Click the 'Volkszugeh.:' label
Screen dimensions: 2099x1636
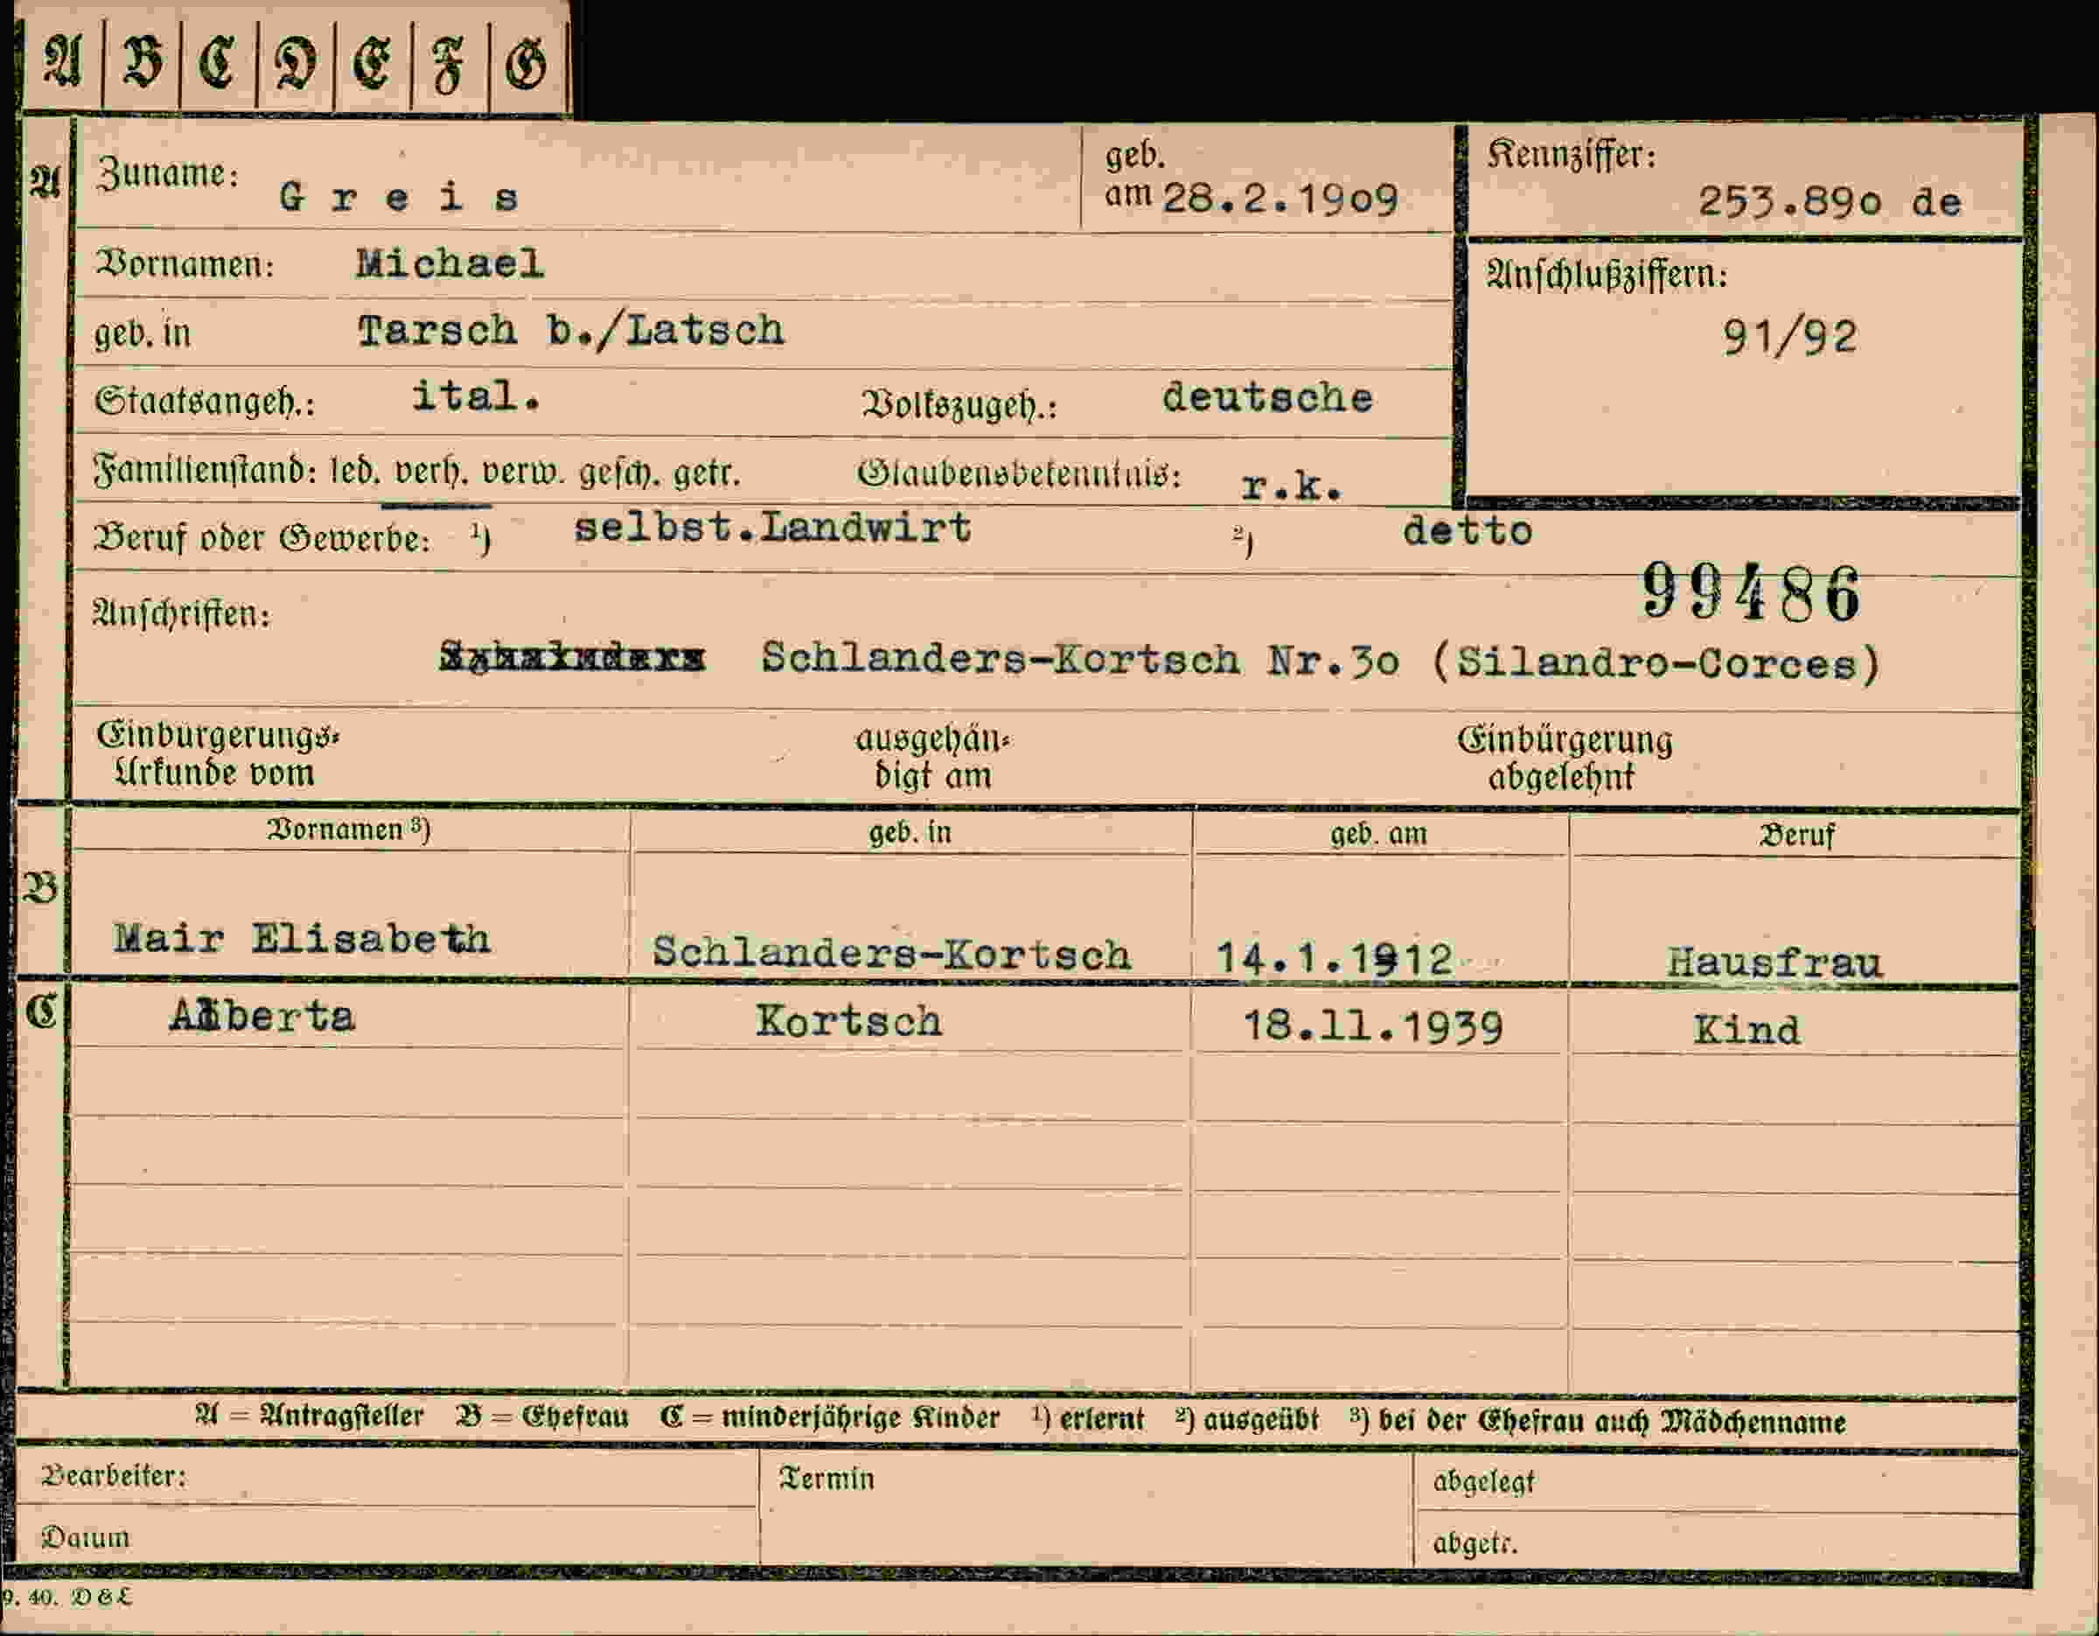point(959,406)
